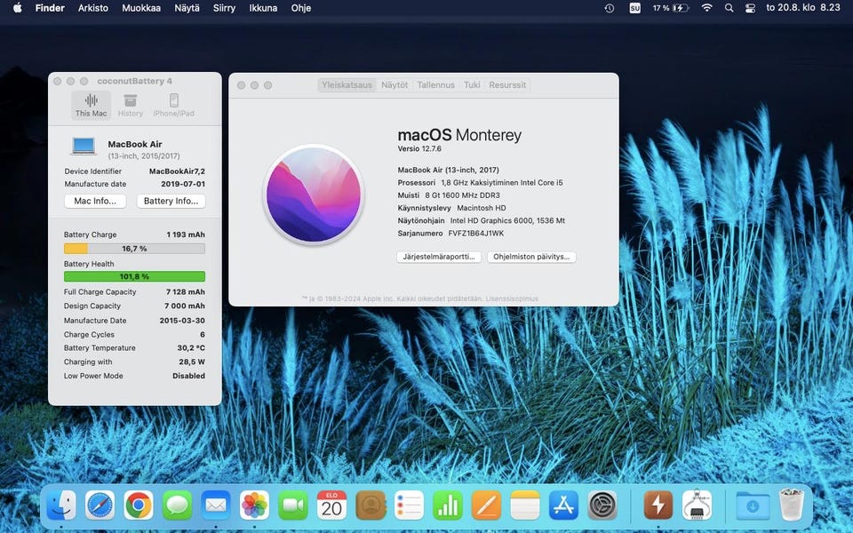Open History in coconutBattery toolbar
Screen dimensions: 853x533
[130, 105]
